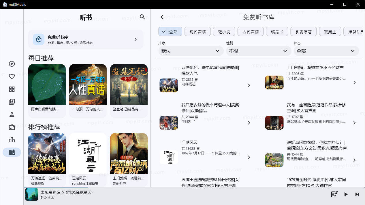The height and width of the screenshot is (205, 365).
Task: Open 一句顶一万句的人性真话 cover
Action: coord(88,85)
